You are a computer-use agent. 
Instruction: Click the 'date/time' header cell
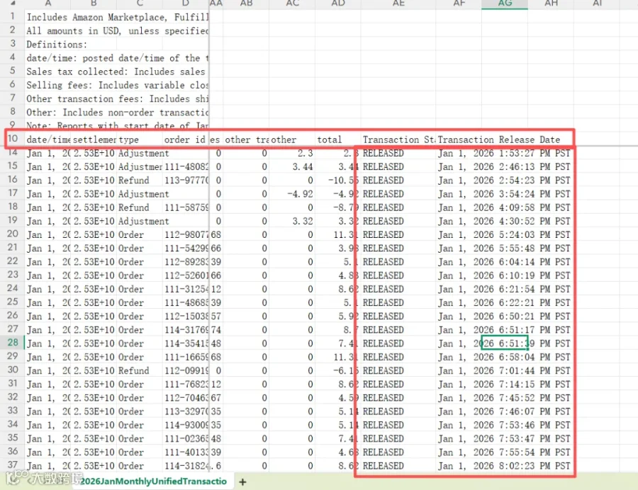coord(47,139)
